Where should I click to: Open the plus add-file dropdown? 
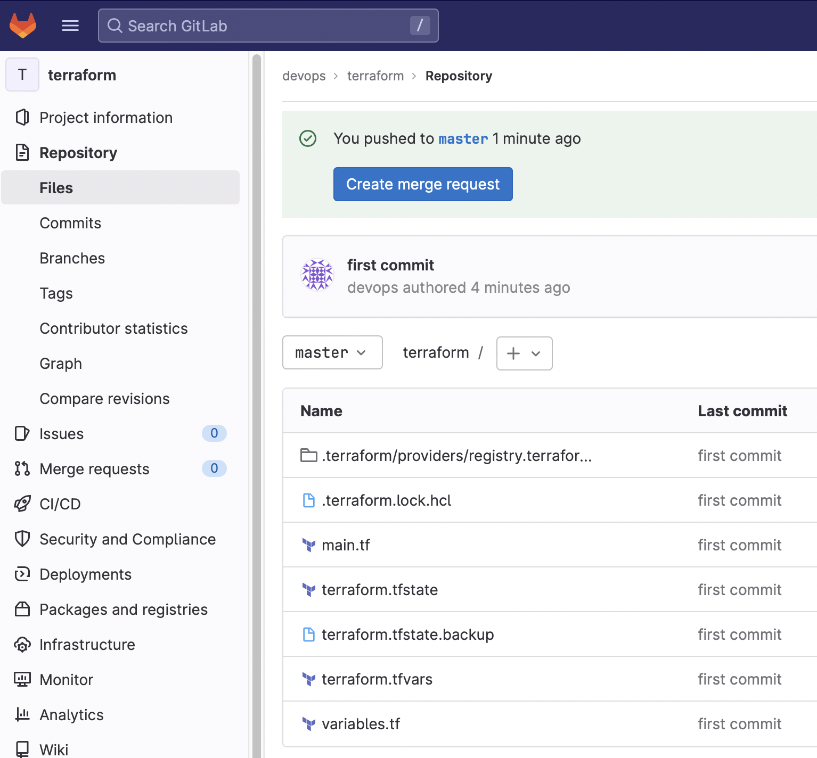(524, 353)
